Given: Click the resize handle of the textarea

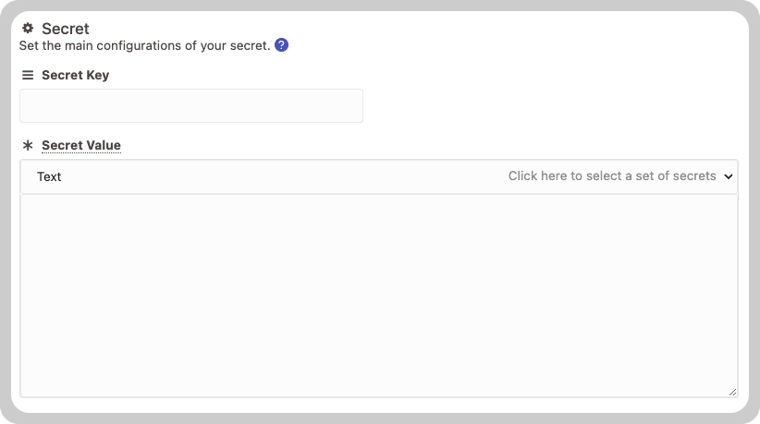Looking at the screenshot, I should point(732,392).
